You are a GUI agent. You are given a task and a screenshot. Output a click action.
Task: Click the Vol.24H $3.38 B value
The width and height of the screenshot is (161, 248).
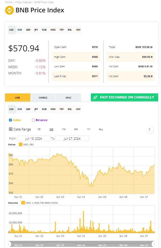pos(148,76)
